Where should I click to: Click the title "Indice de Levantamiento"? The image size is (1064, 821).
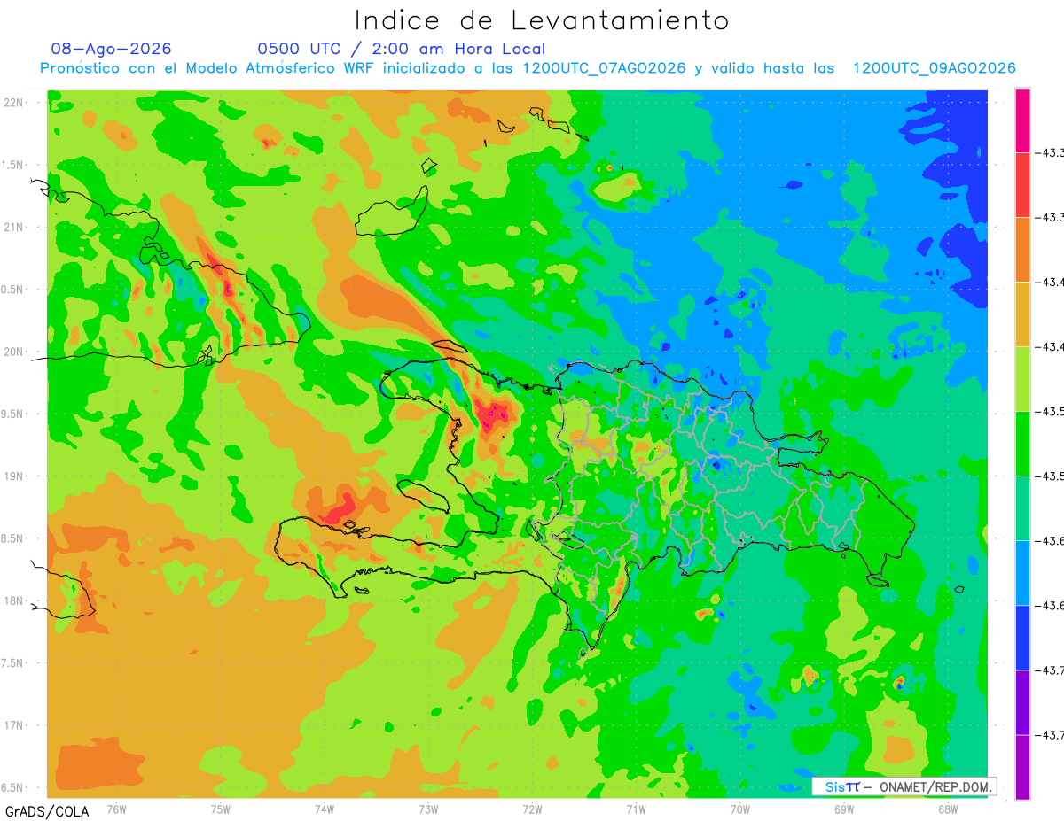tap(542, 20)
